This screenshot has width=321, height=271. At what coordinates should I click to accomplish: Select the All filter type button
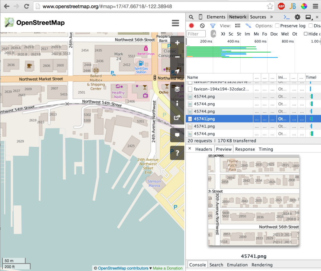[213, 34]
